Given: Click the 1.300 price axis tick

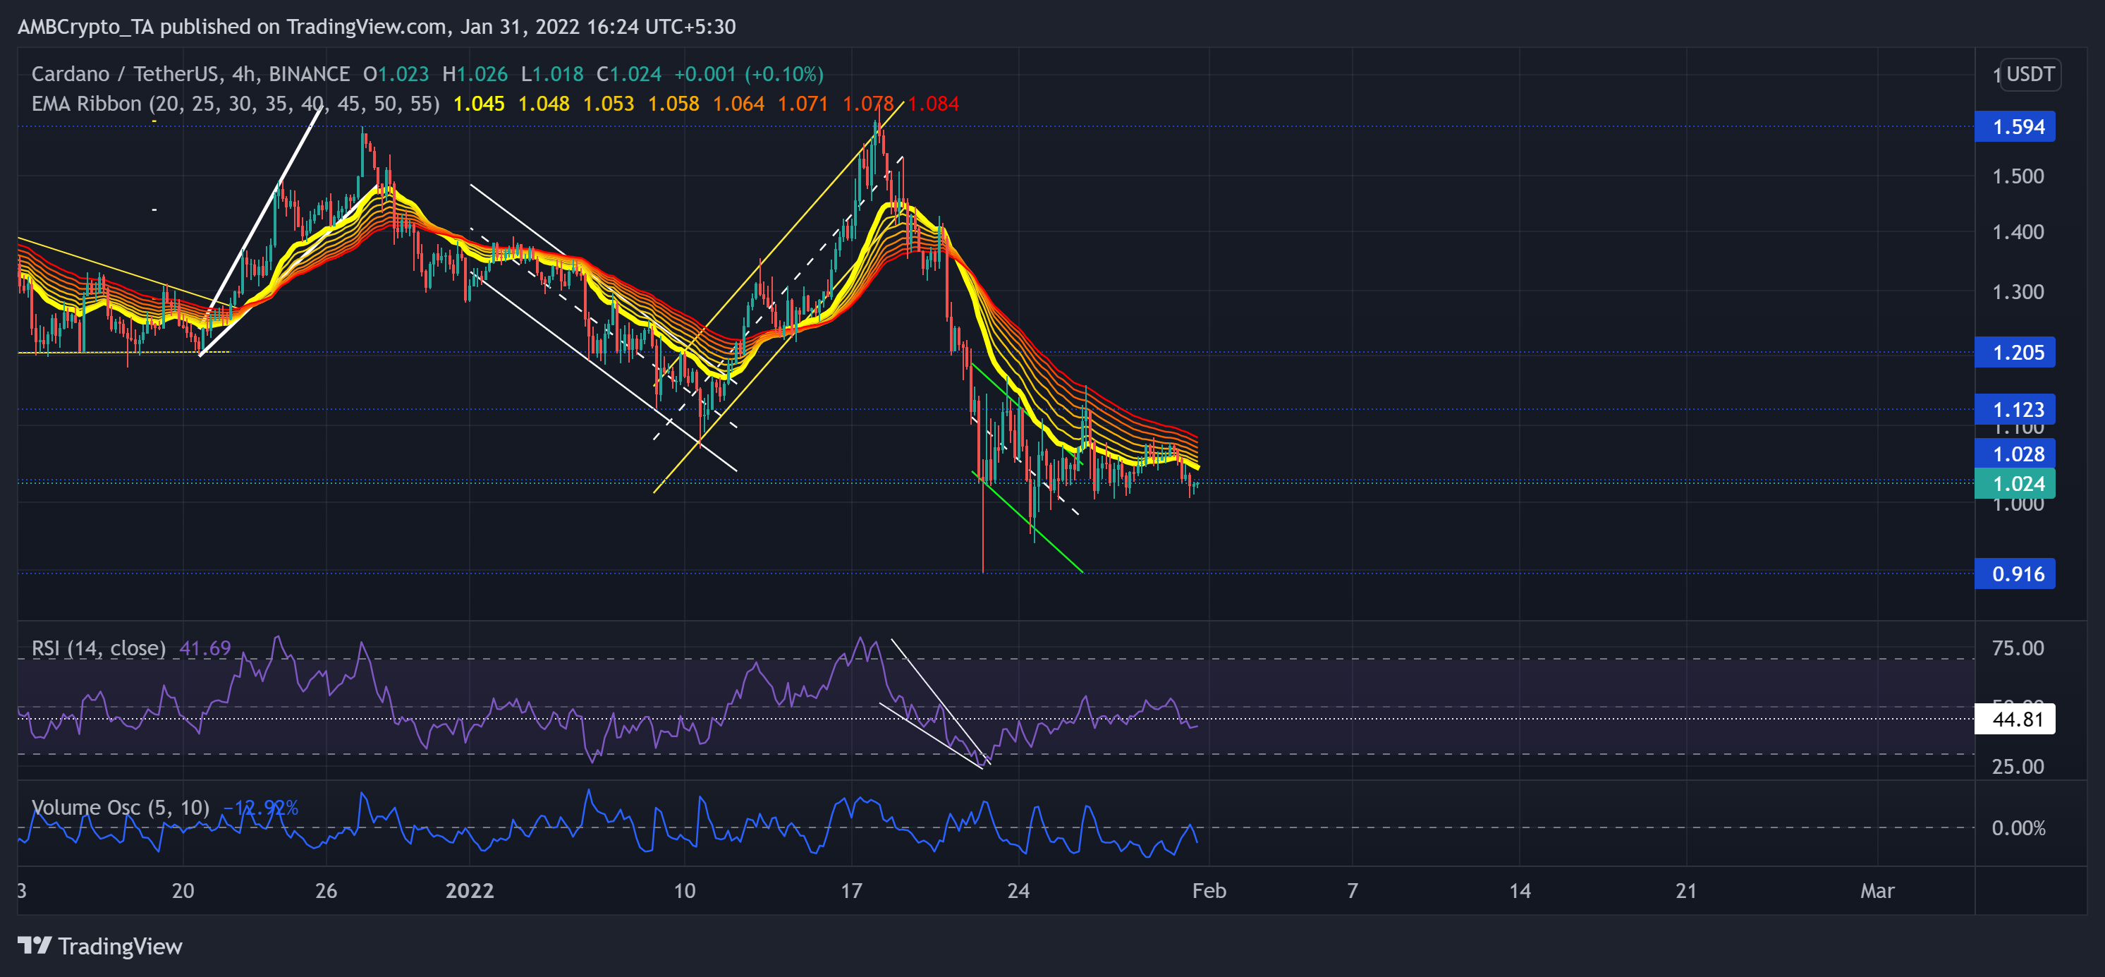Looking at the screenshot, I should [2018, 292].
